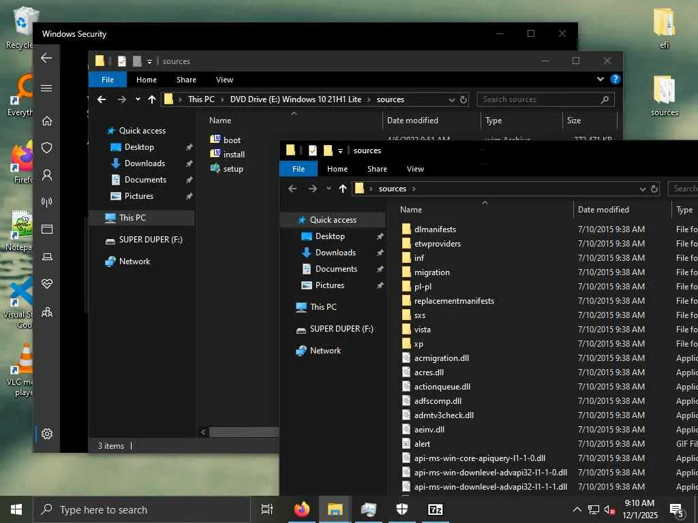This screenshot has height=523, width=698.
Task: Sort by Date modified in front sources window
Action: (622, 210)
